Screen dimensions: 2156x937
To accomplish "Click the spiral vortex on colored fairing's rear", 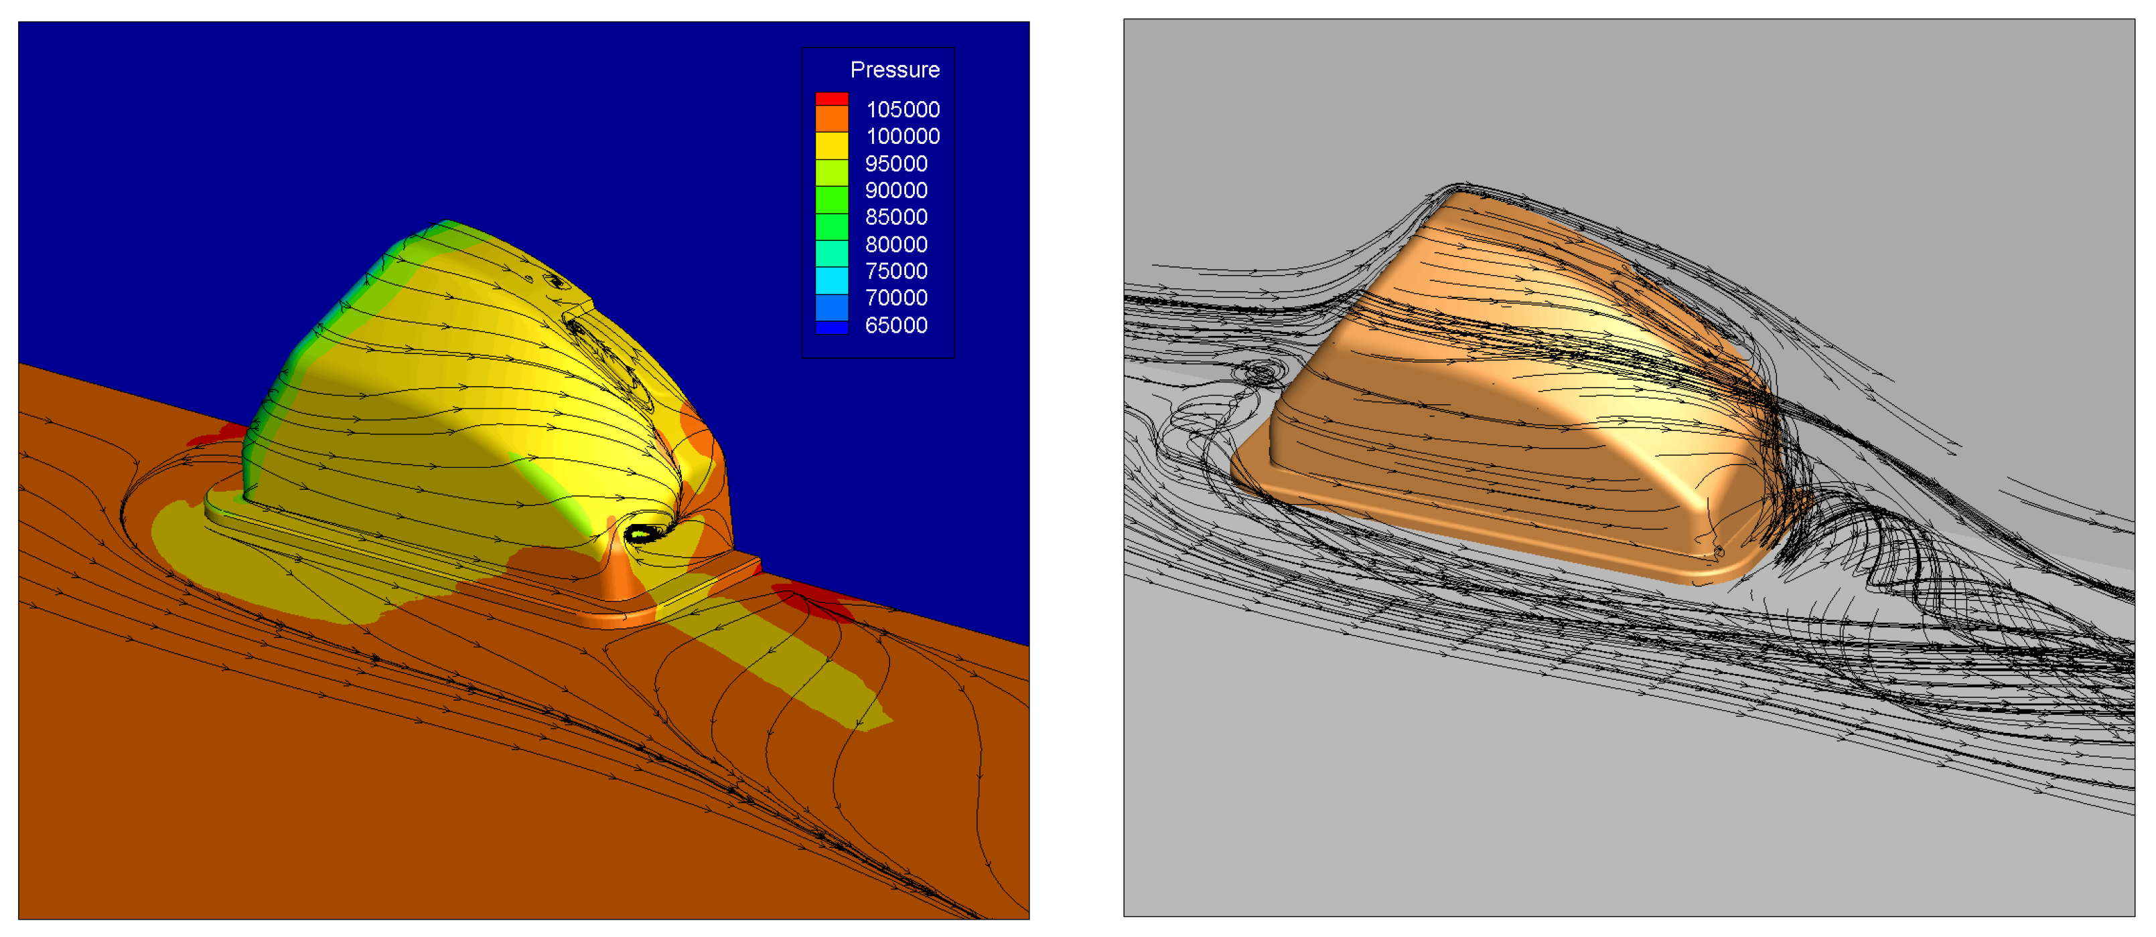I will tap(642, 533).
